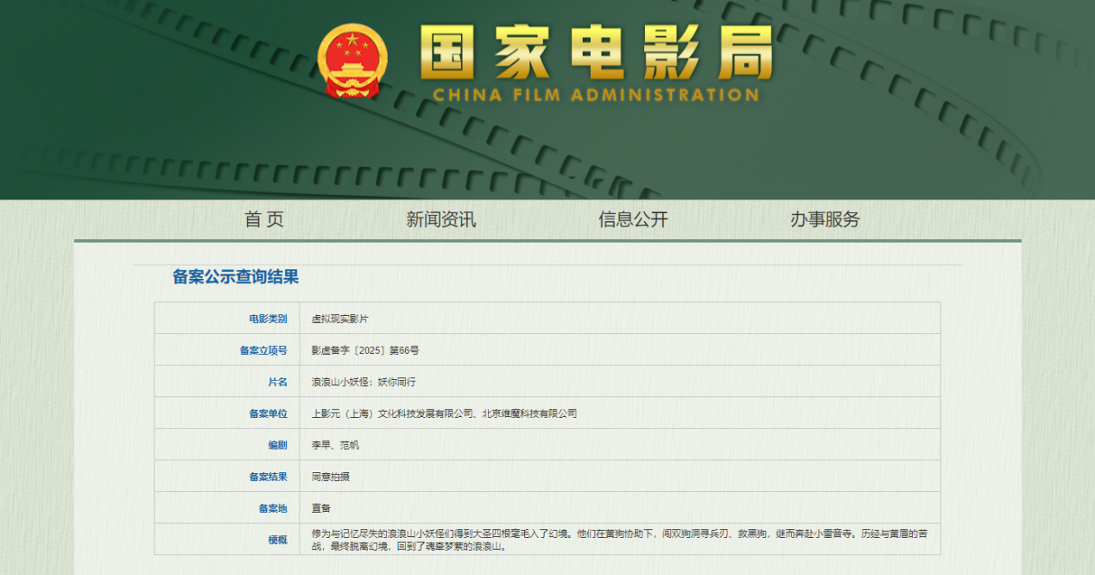
Task: Click the 备案单位 row label
Action: (268, 414)
